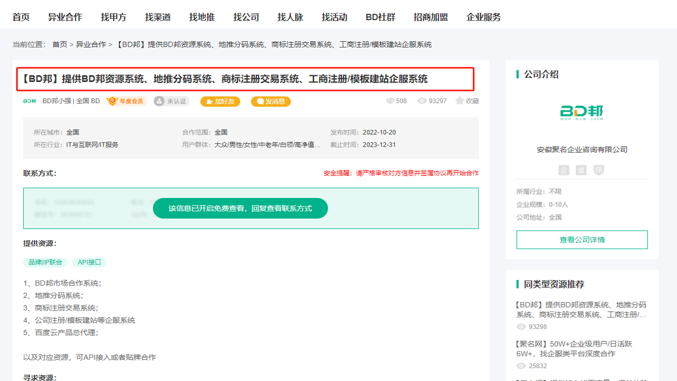677x381 pixels.
Task: Click the eye icon beside 93298
Action: click(521, 326)
